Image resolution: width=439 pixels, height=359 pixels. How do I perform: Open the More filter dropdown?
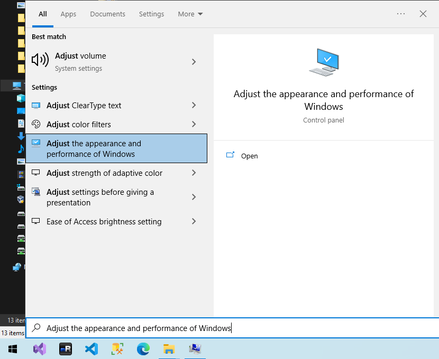190,14
